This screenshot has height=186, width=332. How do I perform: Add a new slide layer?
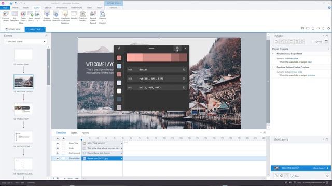coord(276,176)
